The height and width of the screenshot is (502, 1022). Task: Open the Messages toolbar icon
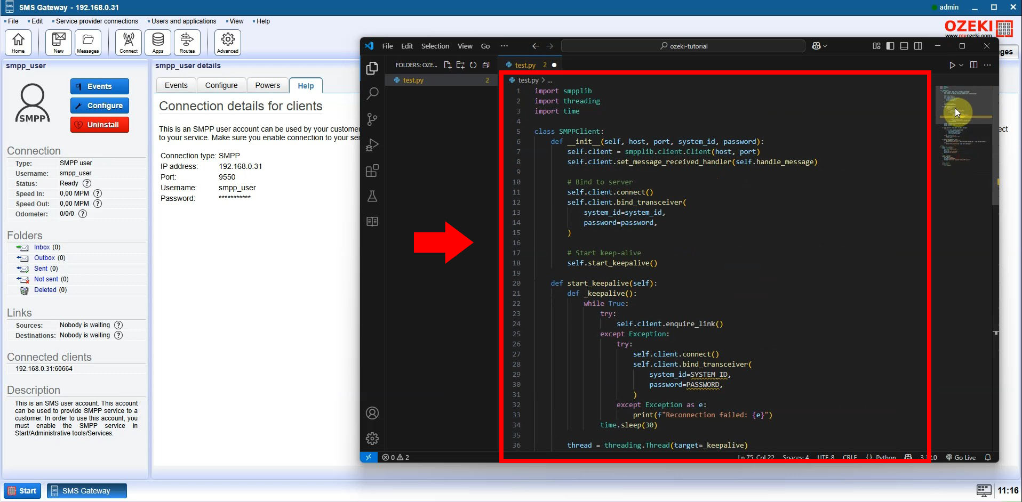tap(88, 43)
